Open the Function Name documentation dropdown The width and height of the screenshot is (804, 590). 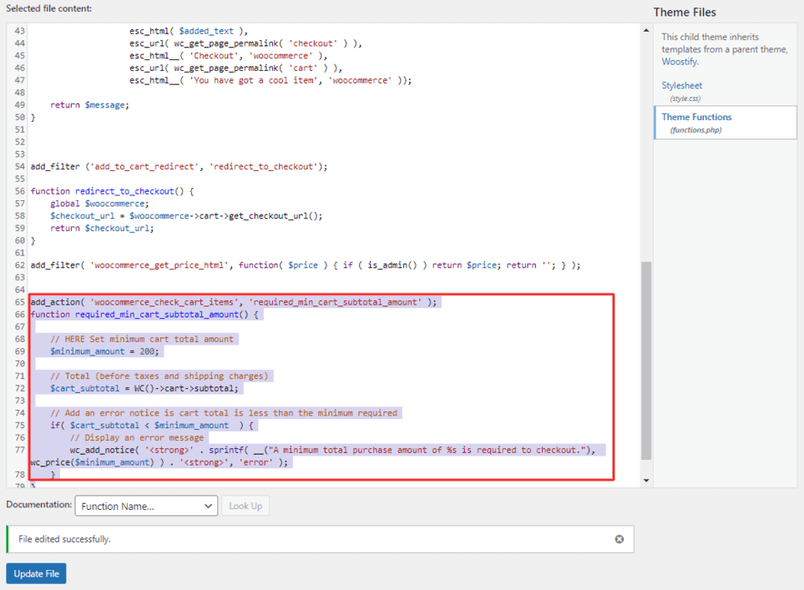pos(146,506)
